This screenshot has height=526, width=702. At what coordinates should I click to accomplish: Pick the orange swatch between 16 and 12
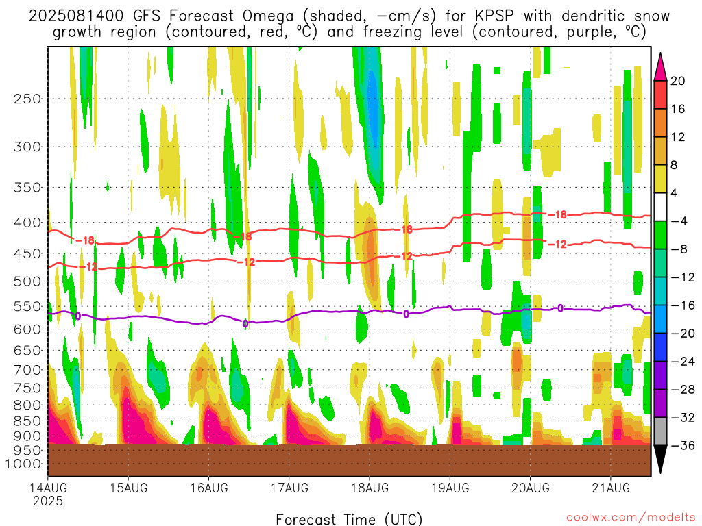[x=660, y=123]
